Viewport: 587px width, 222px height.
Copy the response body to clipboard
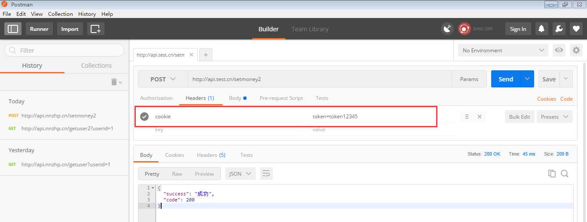[x=552, y=174]
